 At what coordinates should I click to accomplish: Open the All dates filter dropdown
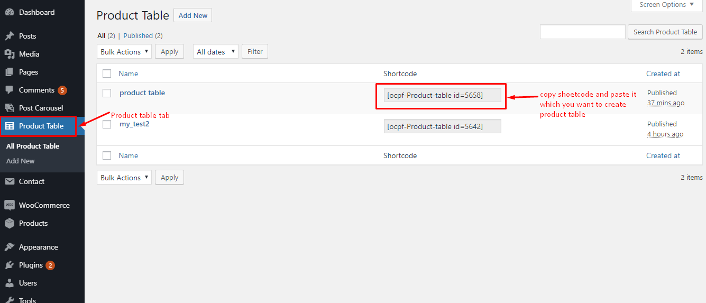pos(215,52)
